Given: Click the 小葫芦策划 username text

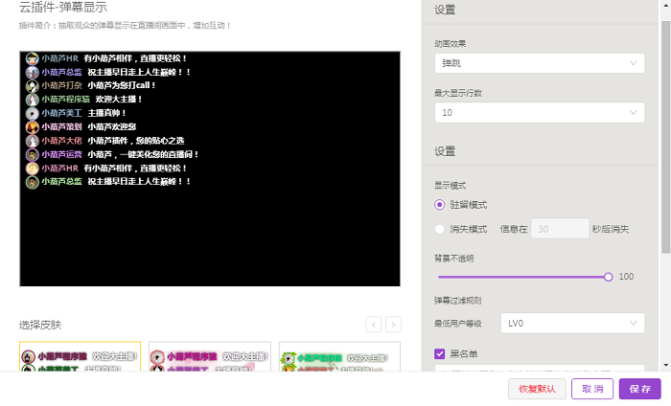Looking at the screenshot, I should tap(61, 126).
